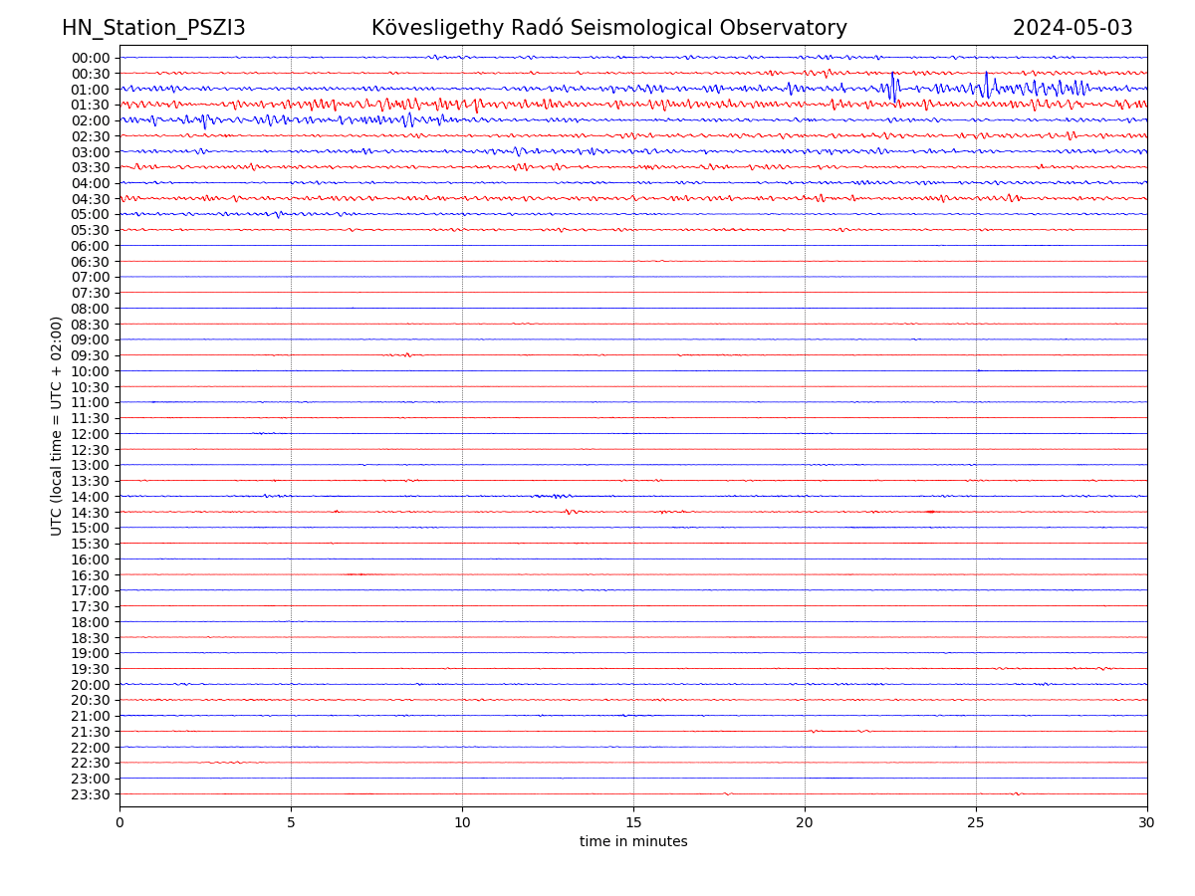Select the 14:30 row time label
1195x896 pixels.
pyautogui.click(x=91, y=513)
